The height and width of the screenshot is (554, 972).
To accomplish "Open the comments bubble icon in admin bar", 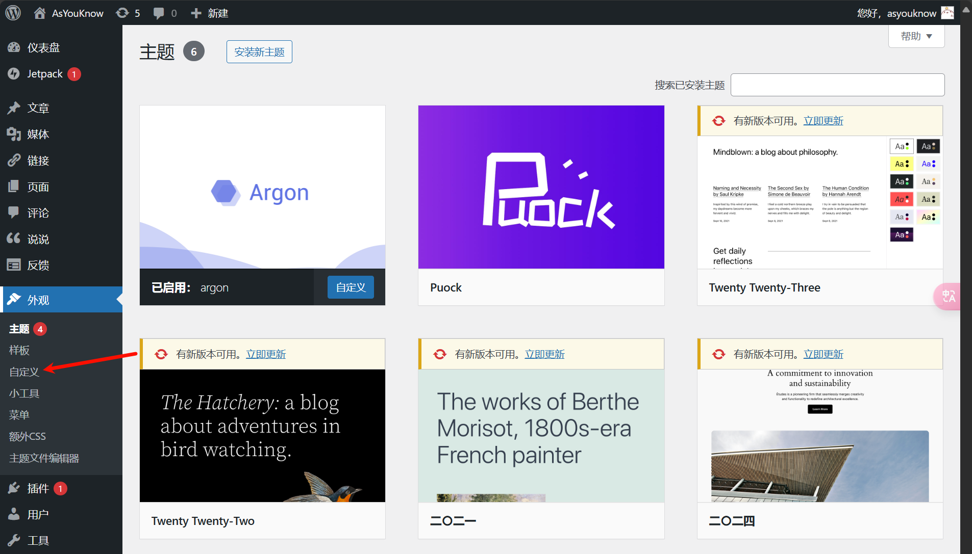I will click(159, 13).
